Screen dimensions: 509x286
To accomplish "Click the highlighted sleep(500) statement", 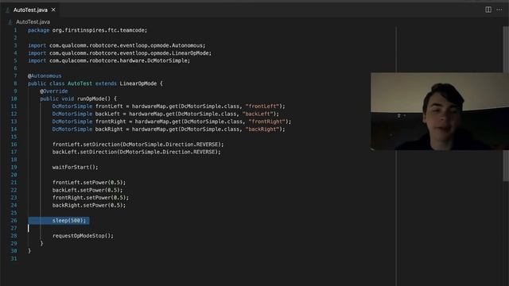I will (x=69, y=221).
